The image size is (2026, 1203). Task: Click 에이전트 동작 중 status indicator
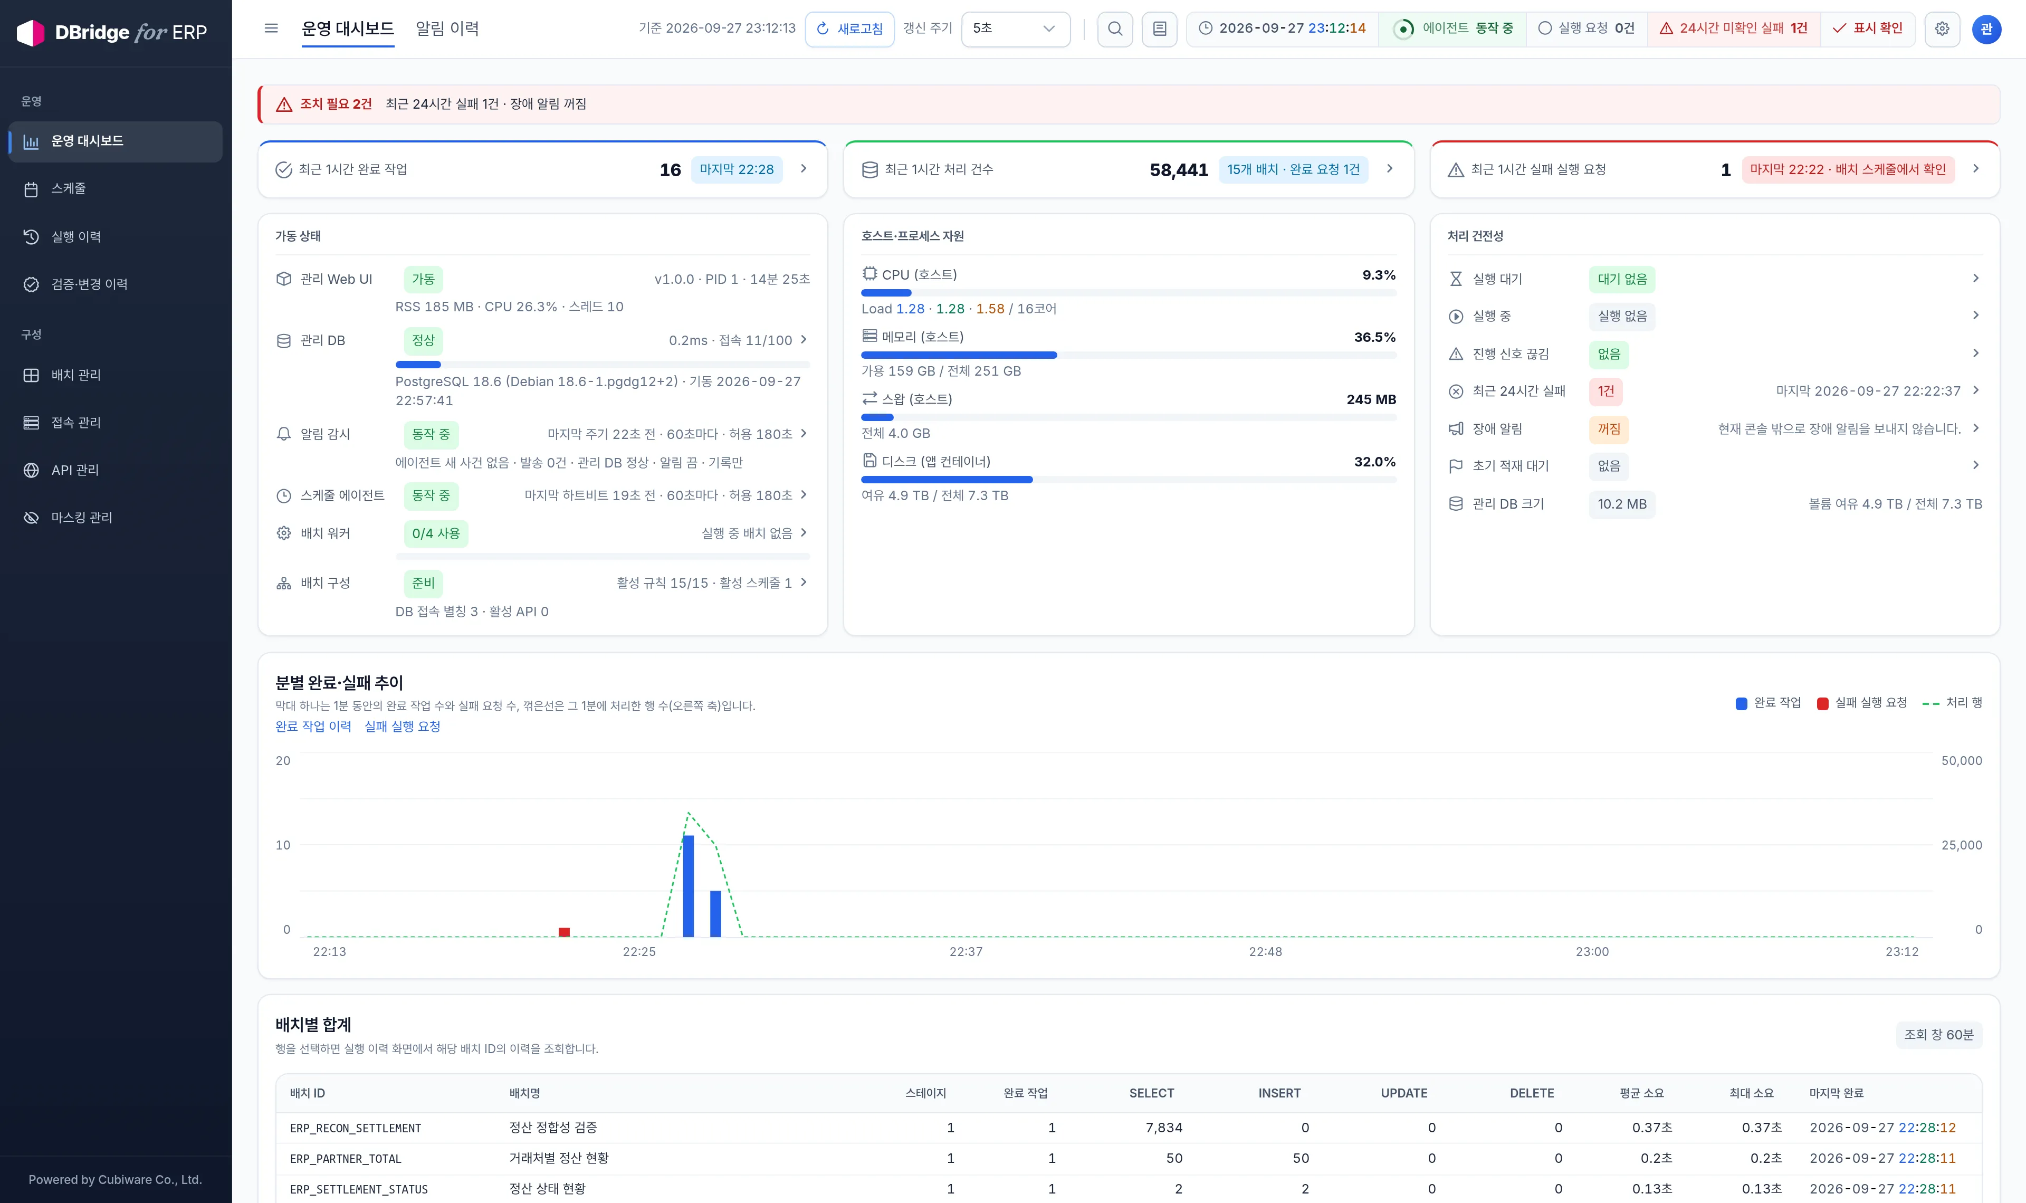[x=1452, y=28]
